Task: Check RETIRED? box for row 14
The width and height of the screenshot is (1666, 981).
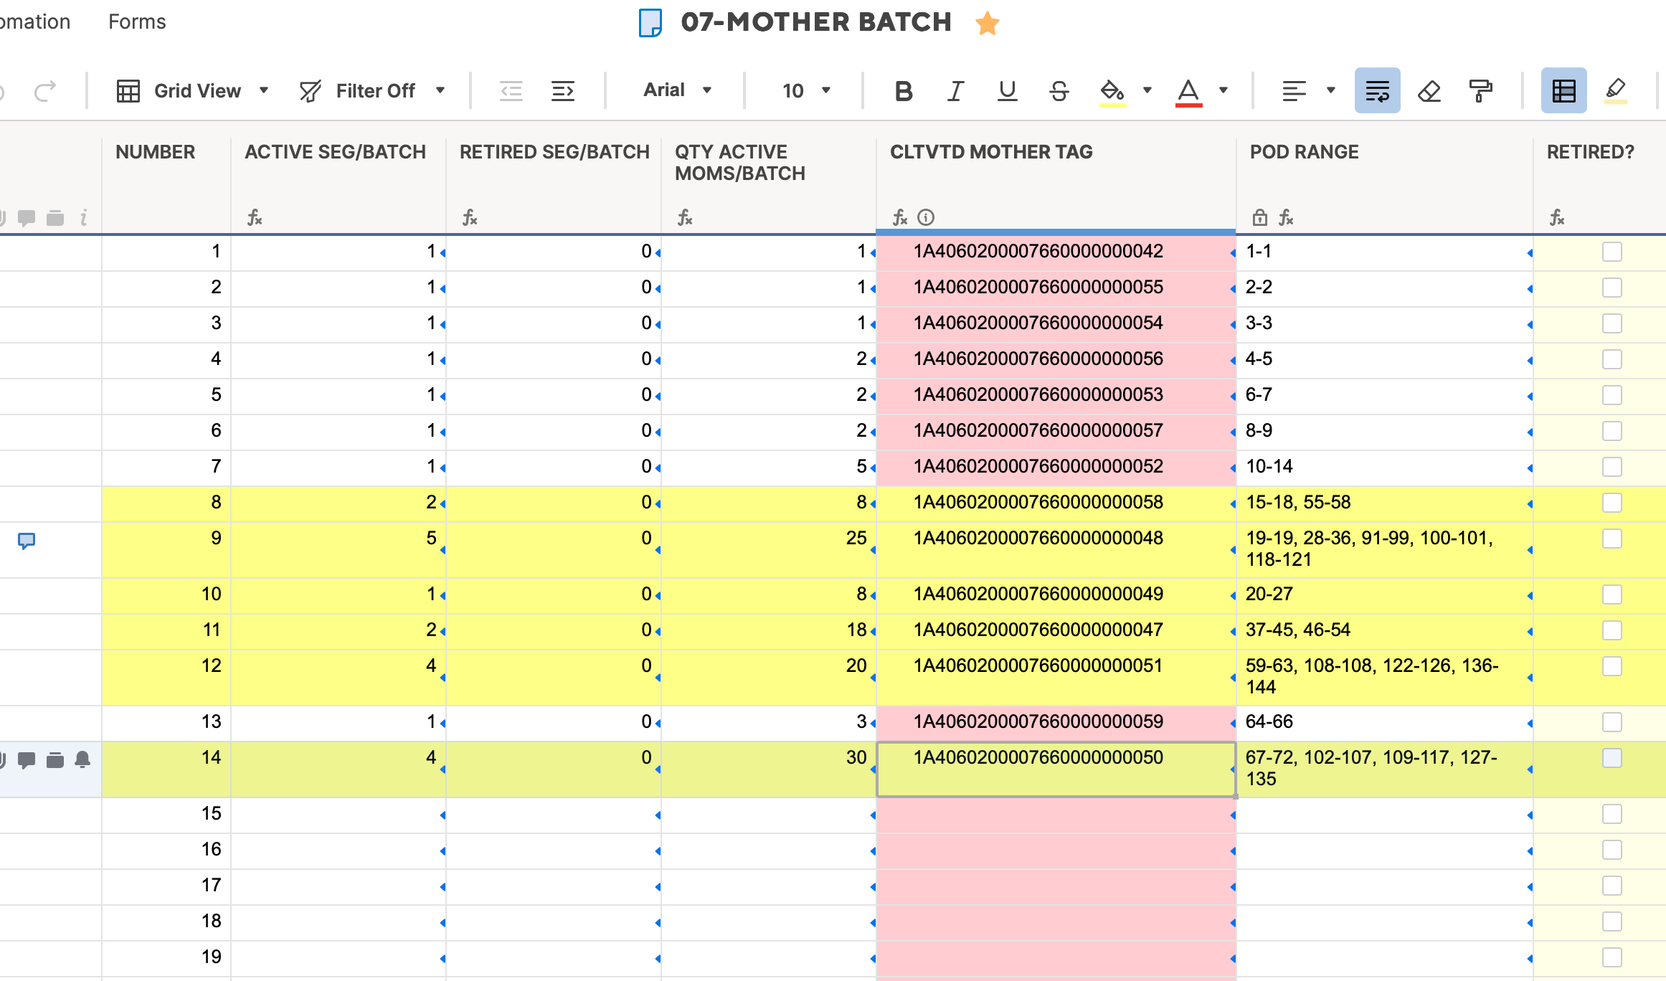Action: point(1611,758)
